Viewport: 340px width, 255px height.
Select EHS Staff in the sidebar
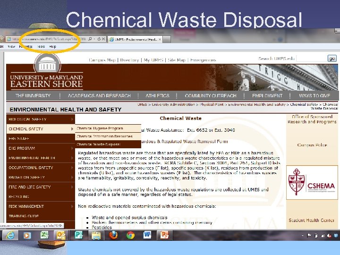click(41, 138)
